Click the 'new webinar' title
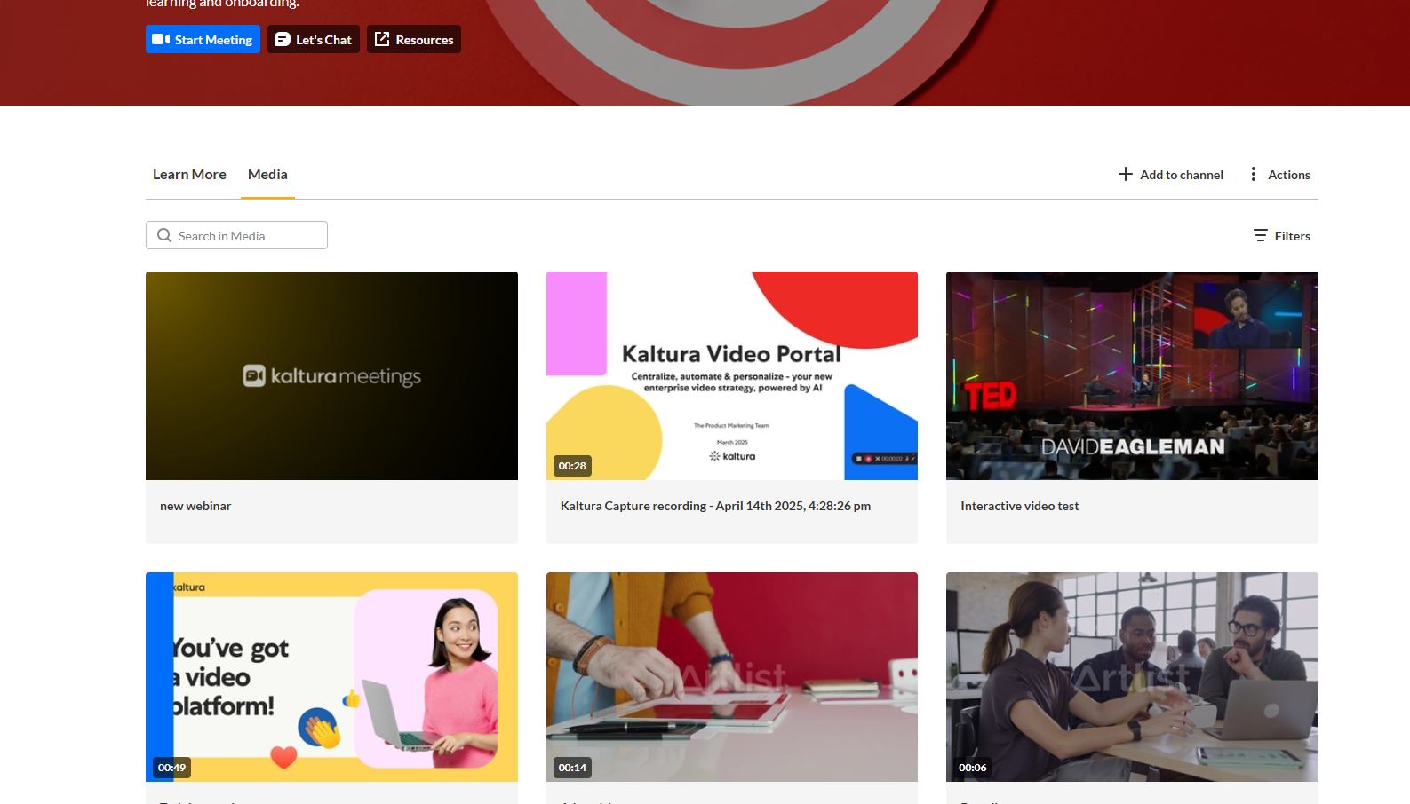This screenshot has height=804, width=1410. pos(195,506)
